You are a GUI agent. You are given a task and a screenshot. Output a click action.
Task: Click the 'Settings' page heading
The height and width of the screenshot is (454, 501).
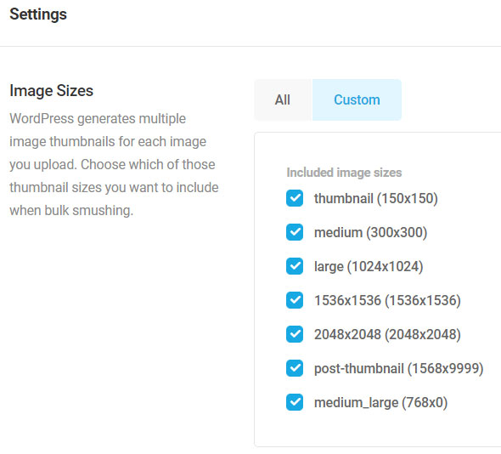(x=38, y=14)
